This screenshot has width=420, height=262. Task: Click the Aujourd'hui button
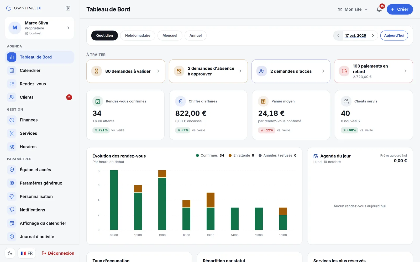click(394, 36)
